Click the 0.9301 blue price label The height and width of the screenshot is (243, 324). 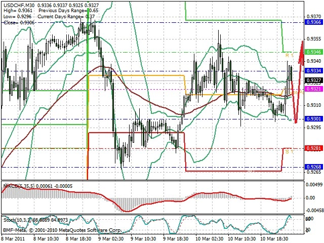(x=313, y=119)
